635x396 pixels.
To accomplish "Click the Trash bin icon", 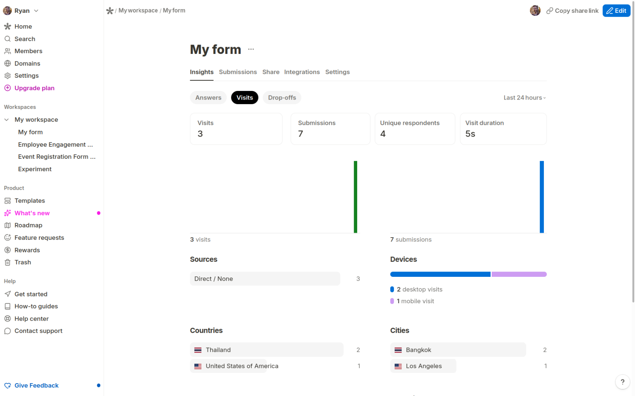I will pyautogui.click(x=8, y=262).
